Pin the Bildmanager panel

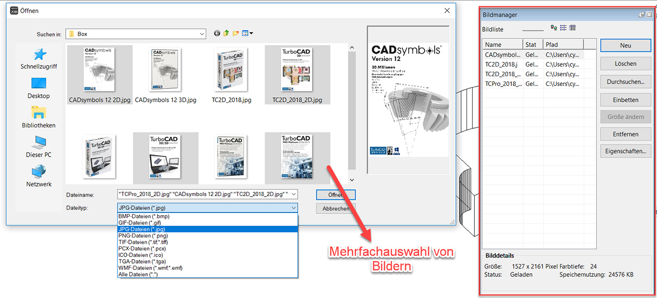pos(642,15)
